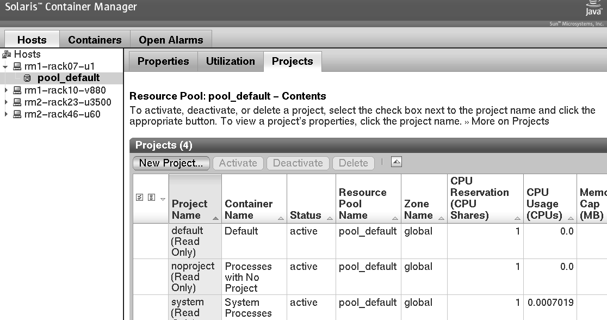Click the rm1-rack10-v880 host computer icon
The width and height of the screenshot is (607, 320).
tap(17, 90)
